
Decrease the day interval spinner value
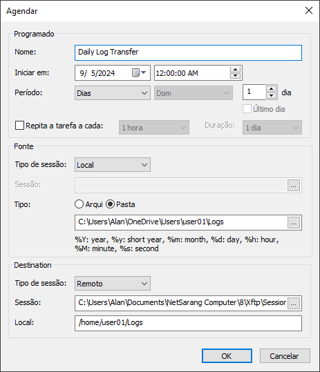point(272,95)
